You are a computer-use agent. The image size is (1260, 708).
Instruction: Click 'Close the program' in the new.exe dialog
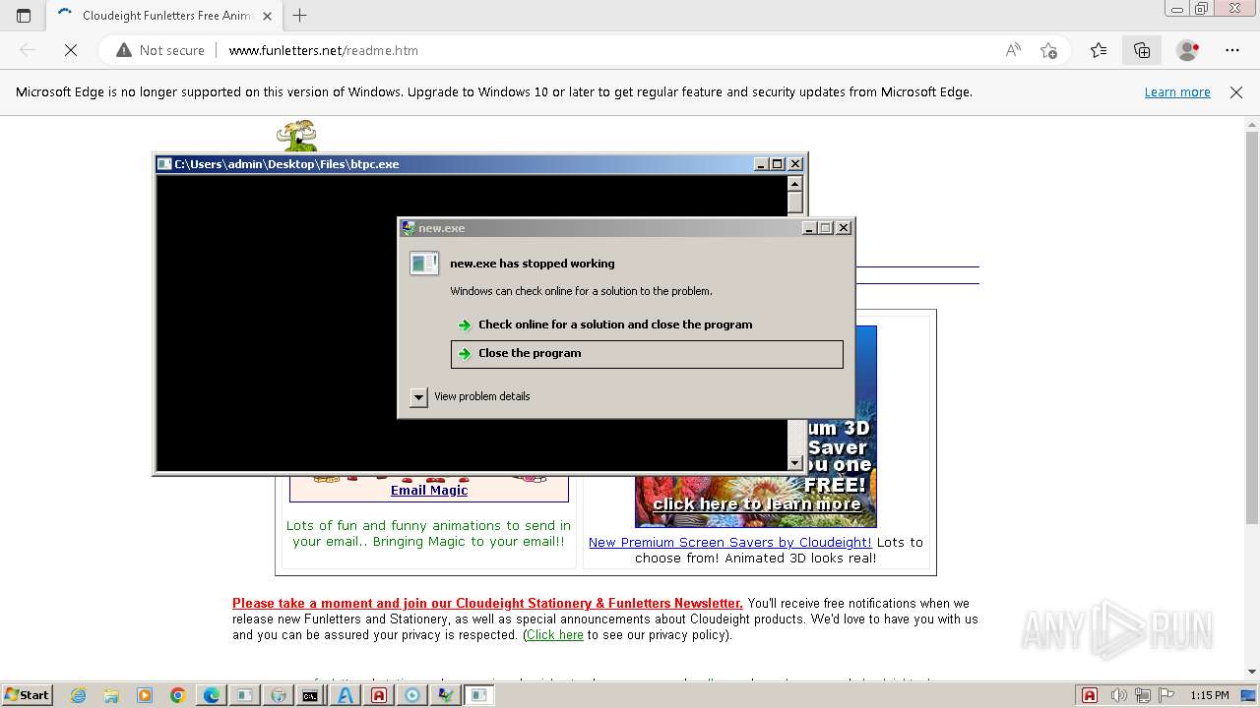point(647,354)
